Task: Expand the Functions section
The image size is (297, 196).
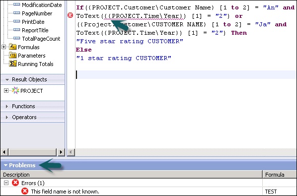Action: coord(7,106)
